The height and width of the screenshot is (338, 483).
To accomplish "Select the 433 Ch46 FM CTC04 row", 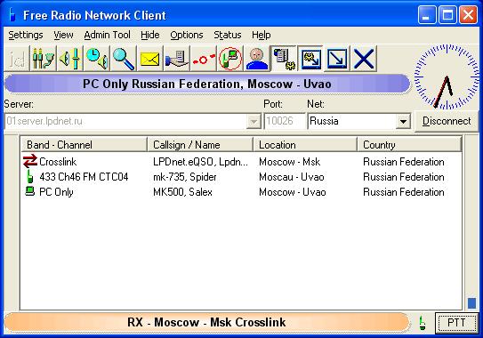I will pos(241,177).
